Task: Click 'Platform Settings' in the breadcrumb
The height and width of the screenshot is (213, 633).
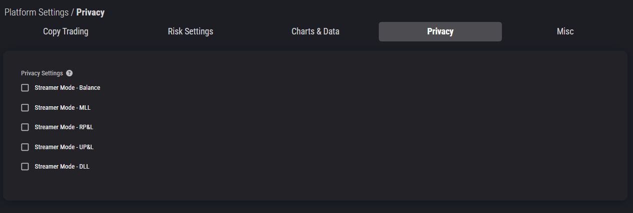Action: point(37,12)
